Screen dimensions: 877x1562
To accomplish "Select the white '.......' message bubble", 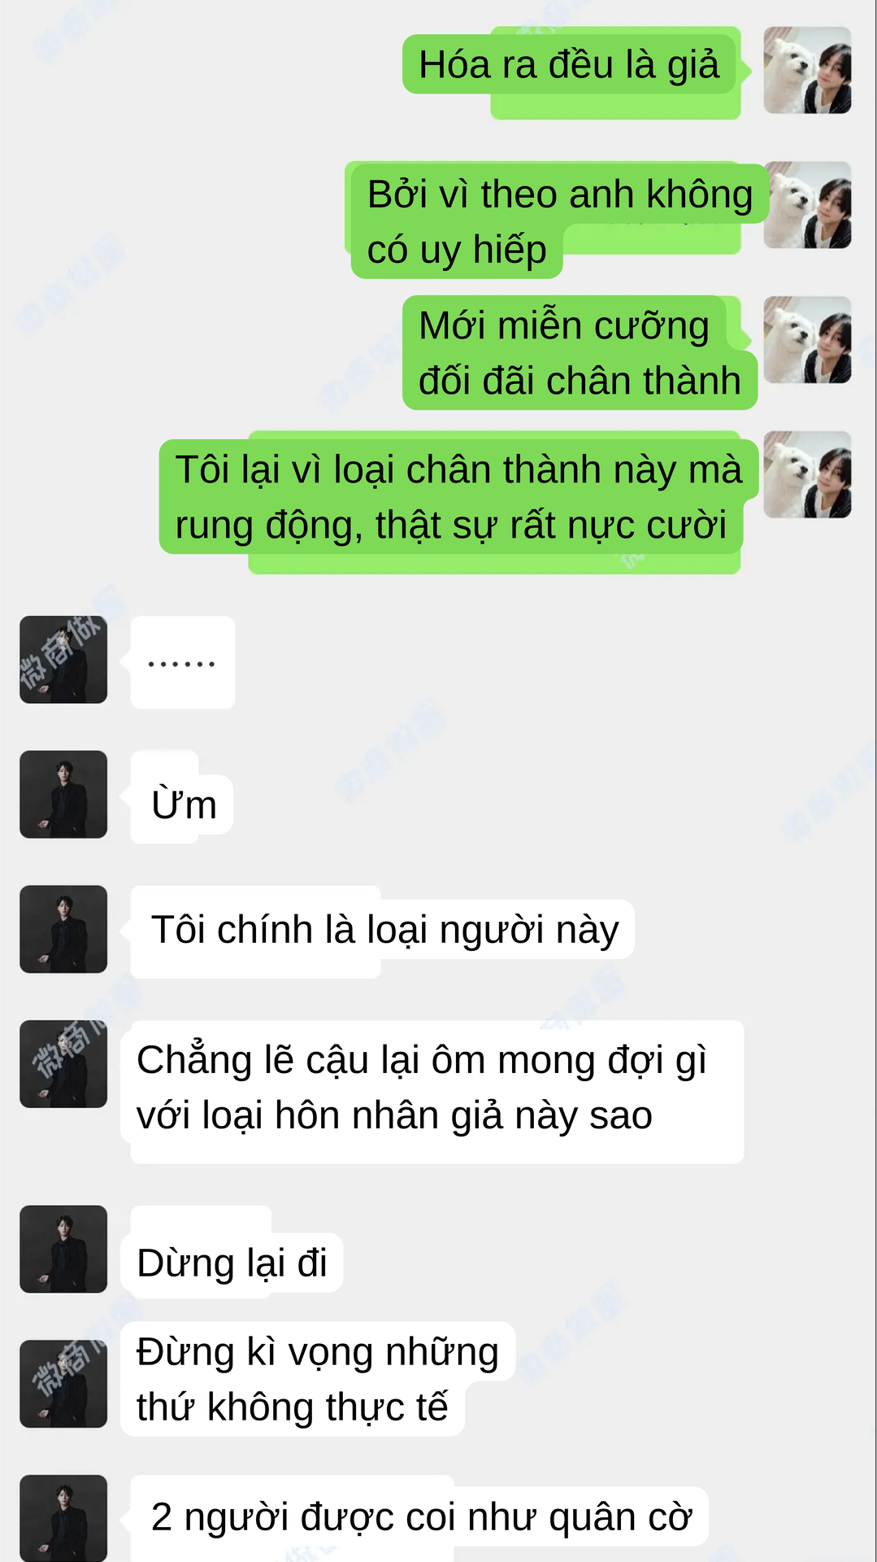I will pyautogui.click(x=183, y=662).
